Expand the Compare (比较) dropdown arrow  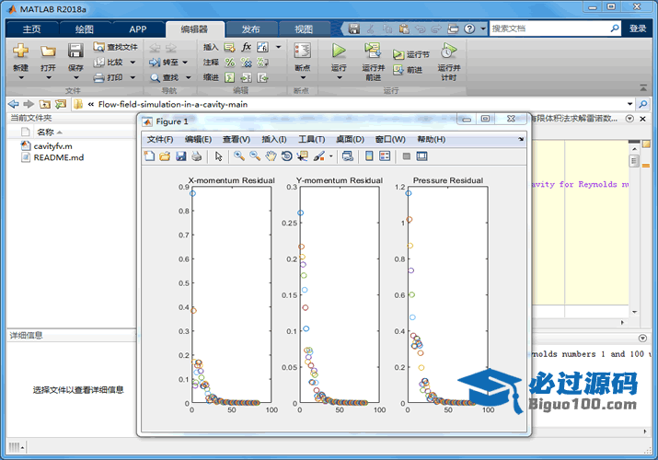133,63
